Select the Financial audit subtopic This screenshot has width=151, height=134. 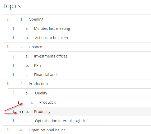point(46,75)
